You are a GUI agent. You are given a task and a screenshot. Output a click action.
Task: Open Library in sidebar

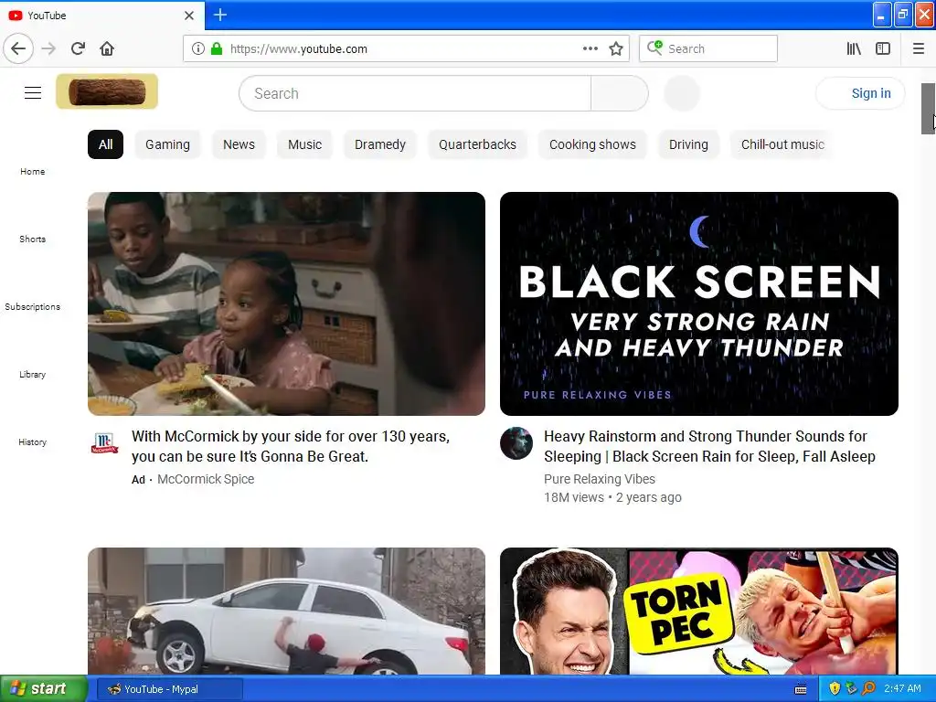[32, 374]
